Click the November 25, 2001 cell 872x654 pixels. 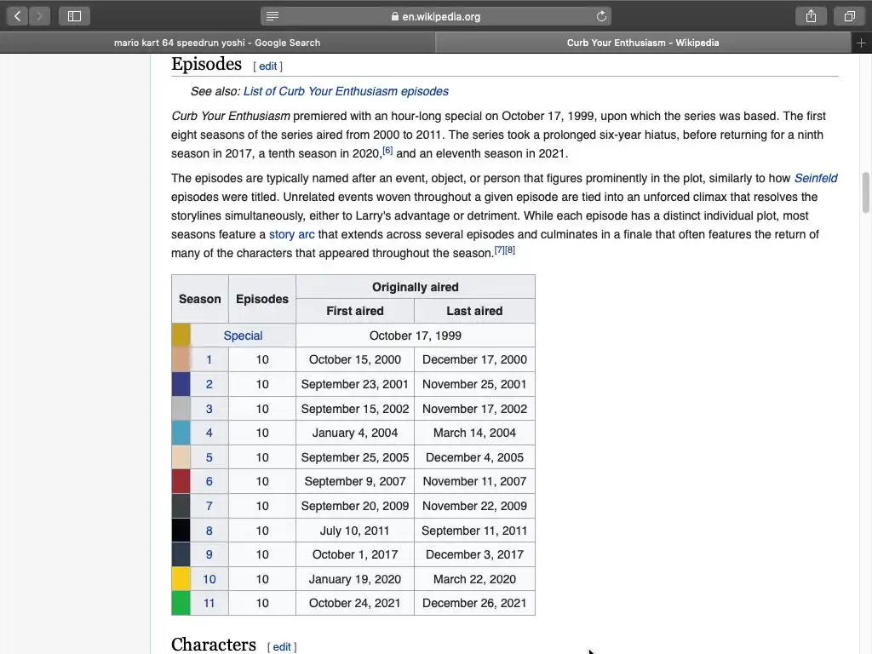[474, 384]
